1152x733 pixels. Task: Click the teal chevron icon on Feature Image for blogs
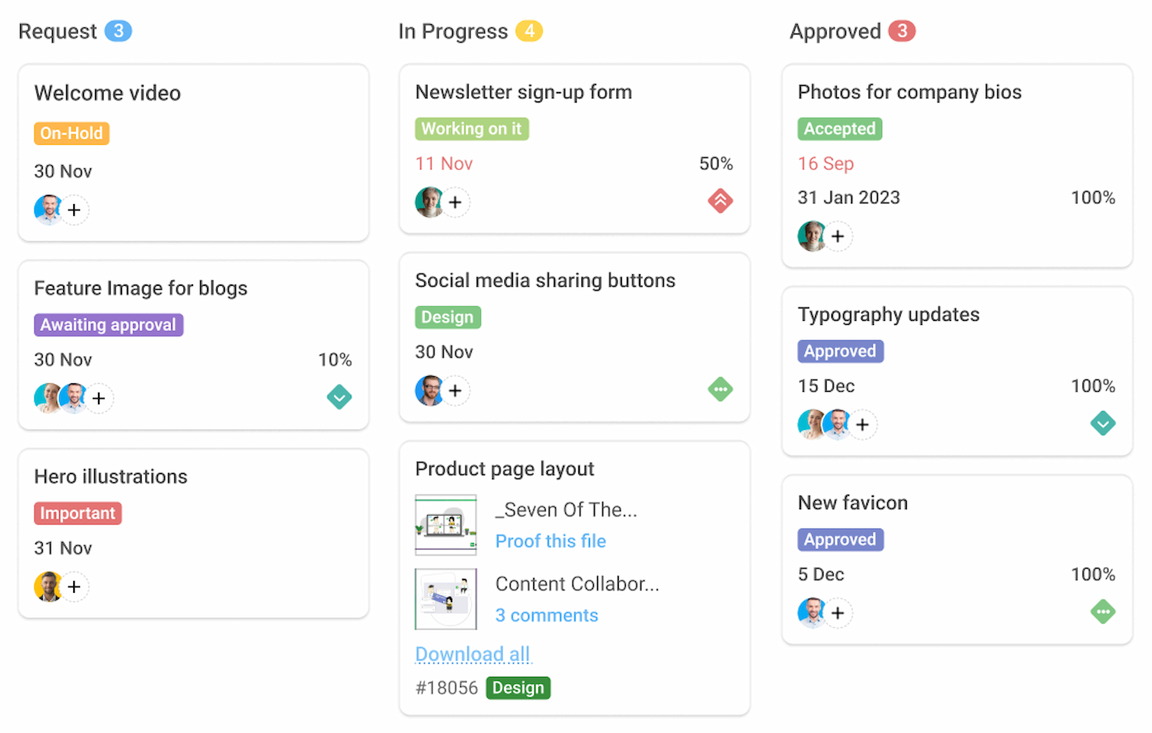pyautogui.click(x=339, y=397)
